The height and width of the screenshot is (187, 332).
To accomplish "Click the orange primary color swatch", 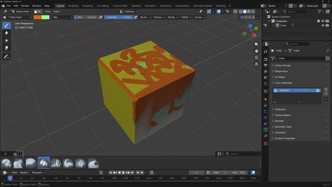I will (x=37, y=17).
